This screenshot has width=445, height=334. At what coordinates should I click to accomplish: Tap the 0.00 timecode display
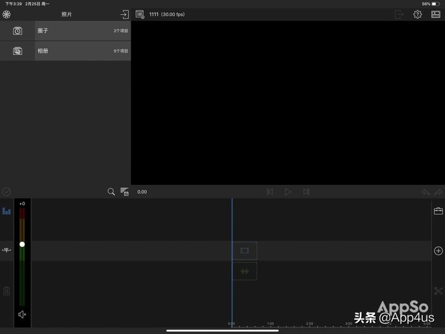(x=142, y=192)
